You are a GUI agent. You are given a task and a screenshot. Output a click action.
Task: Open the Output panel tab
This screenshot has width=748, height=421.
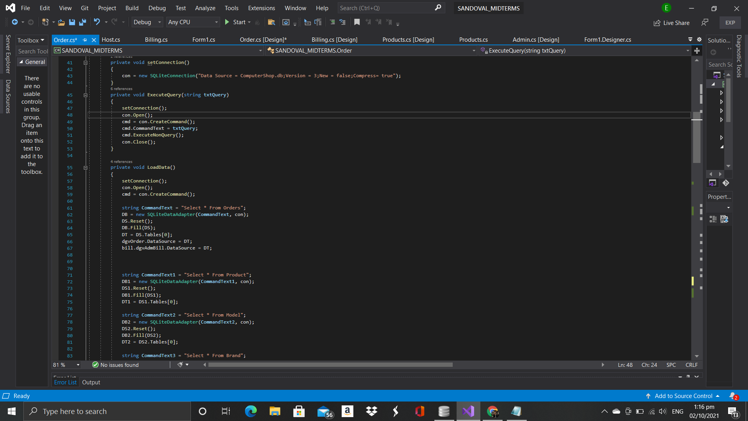point(91,382)
